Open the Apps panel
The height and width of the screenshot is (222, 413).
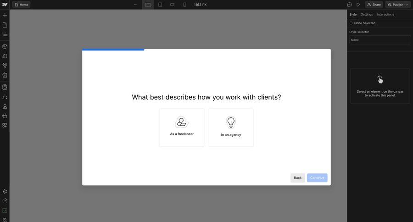click(5, 125)
